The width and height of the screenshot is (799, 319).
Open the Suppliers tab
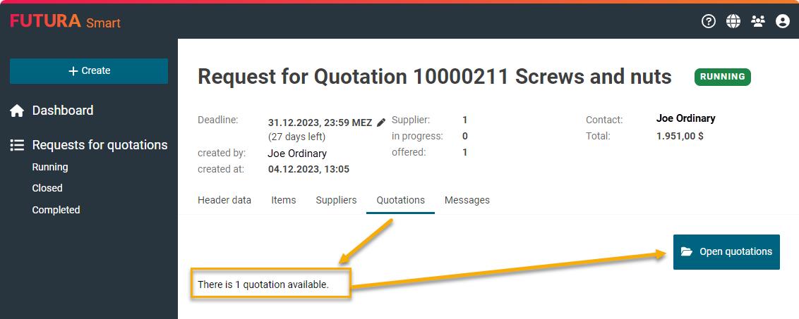click(336, 200)
